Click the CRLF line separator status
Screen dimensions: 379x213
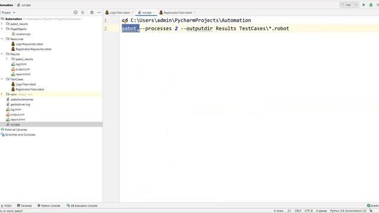(298, 211)
